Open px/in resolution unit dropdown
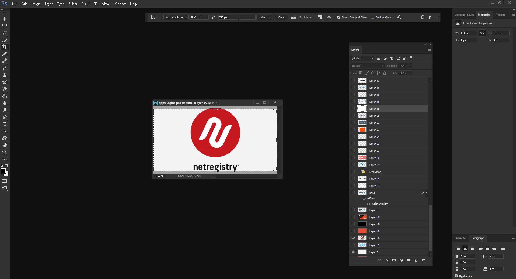This screenshot has height=279, width=516. [264, 17]
